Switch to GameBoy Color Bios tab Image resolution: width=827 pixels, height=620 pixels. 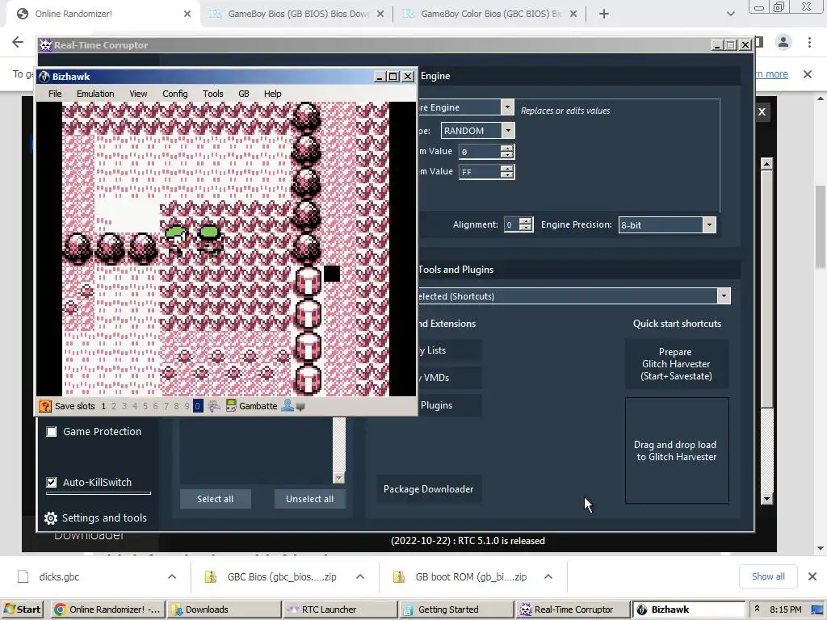coord(490,14)
